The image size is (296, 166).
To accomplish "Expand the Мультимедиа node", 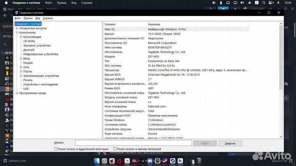I will click(21, 37).
